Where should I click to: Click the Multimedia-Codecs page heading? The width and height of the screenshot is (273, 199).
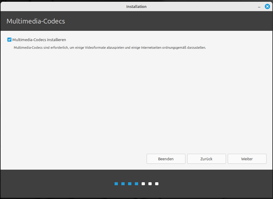(36, 21)
